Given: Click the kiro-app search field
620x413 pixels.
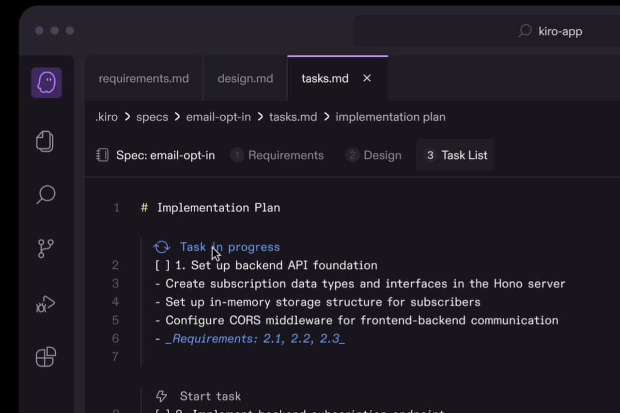Looking at the screenshot, I should [560, 31].
